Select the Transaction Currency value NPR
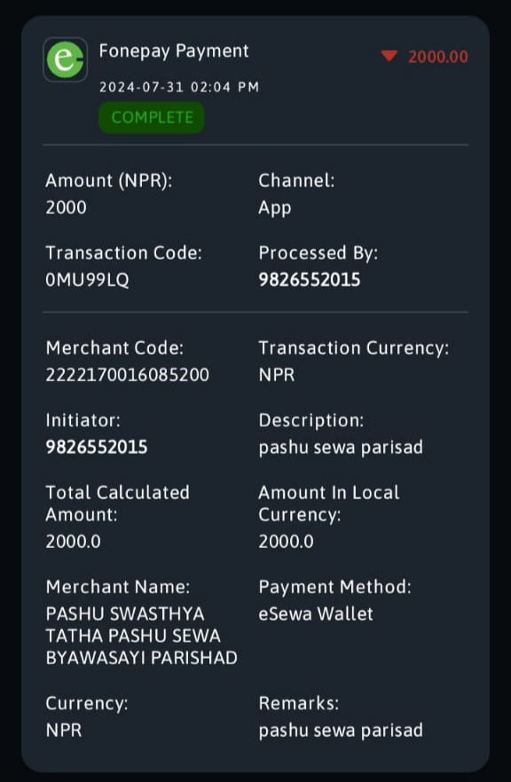 point(277,374)
